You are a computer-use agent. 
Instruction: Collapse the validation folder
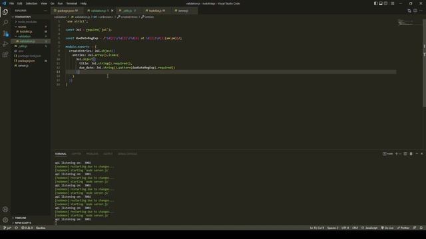tap(30, 37)
